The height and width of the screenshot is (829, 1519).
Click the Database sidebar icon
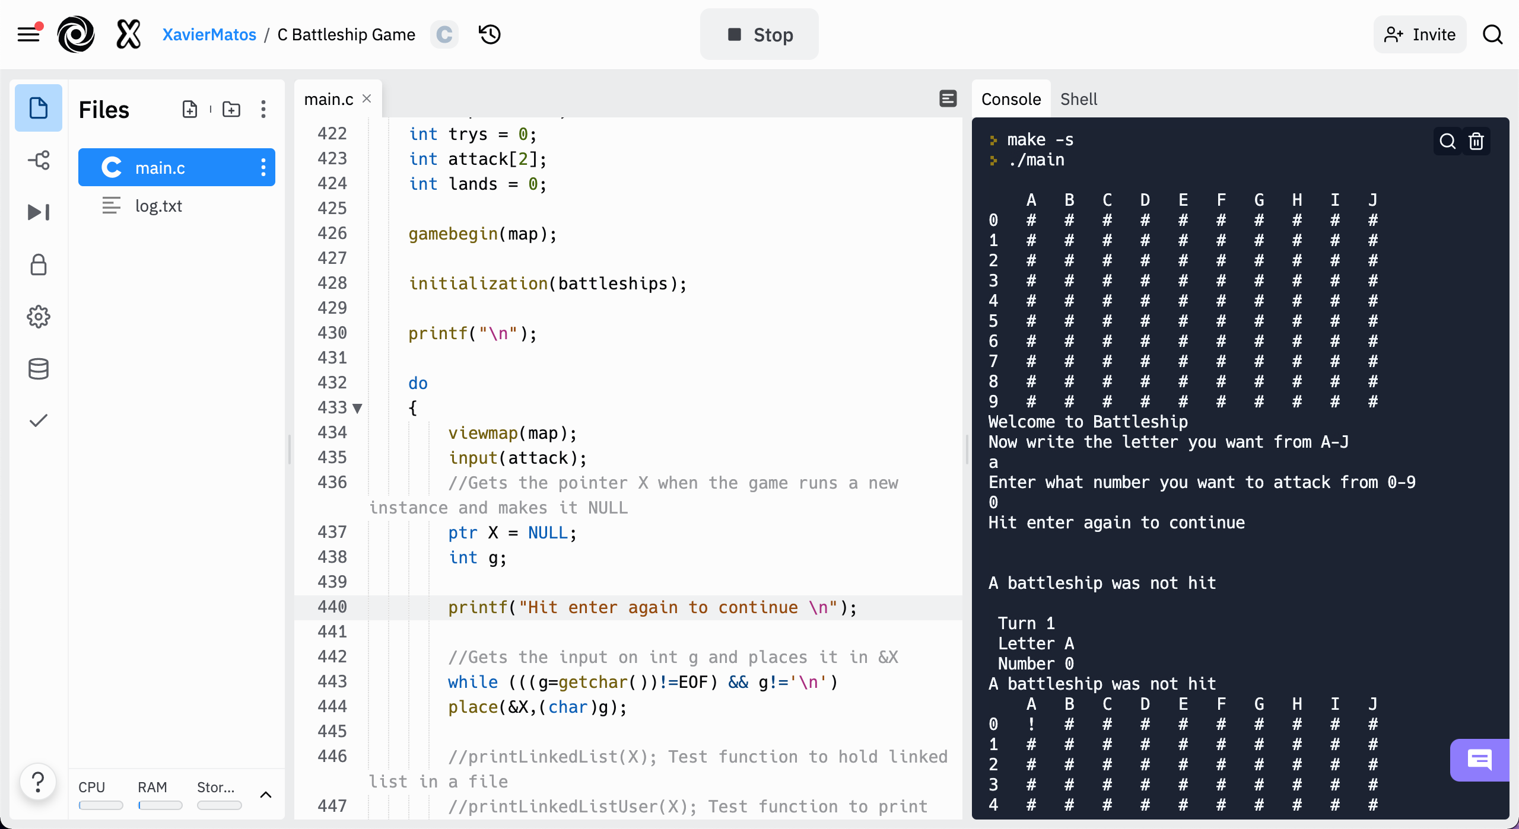pyautogui.click(x=38, y=368)
